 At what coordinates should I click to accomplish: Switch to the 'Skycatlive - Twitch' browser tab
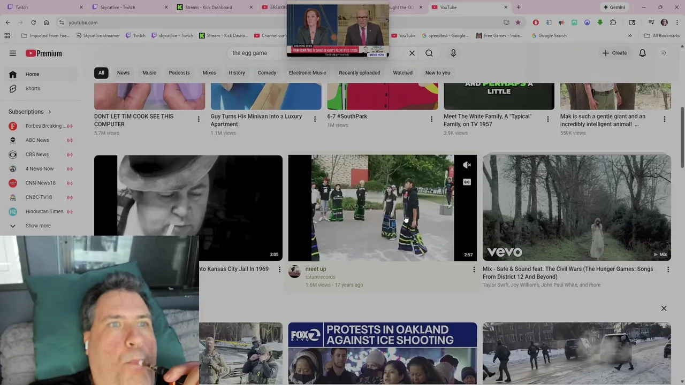129,7
